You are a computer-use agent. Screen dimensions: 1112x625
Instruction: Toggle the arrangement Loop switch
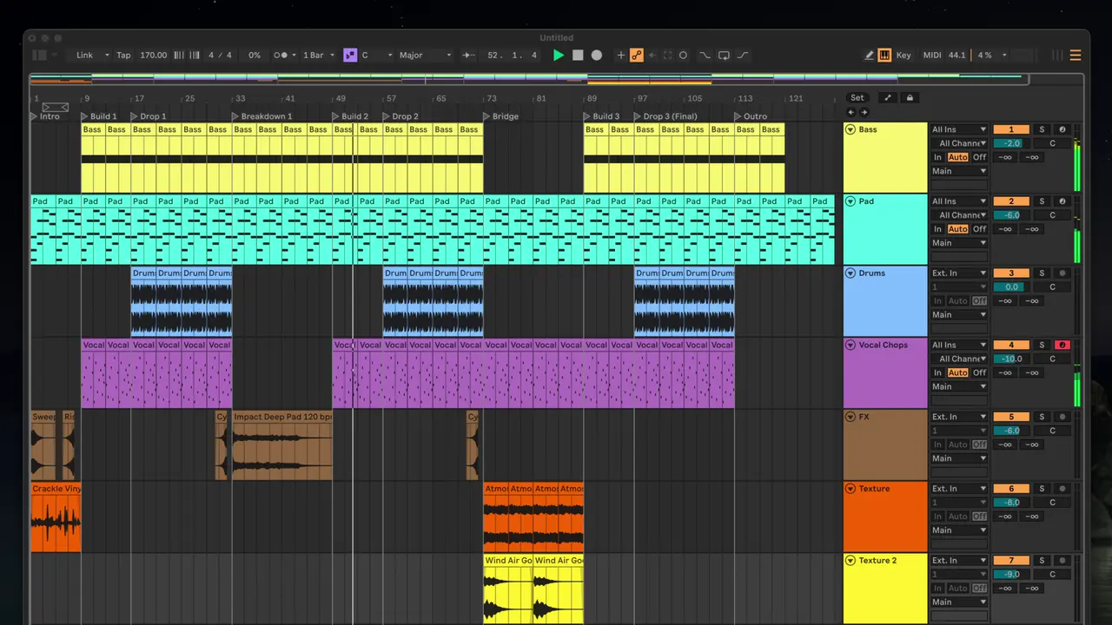pos(724,56)
